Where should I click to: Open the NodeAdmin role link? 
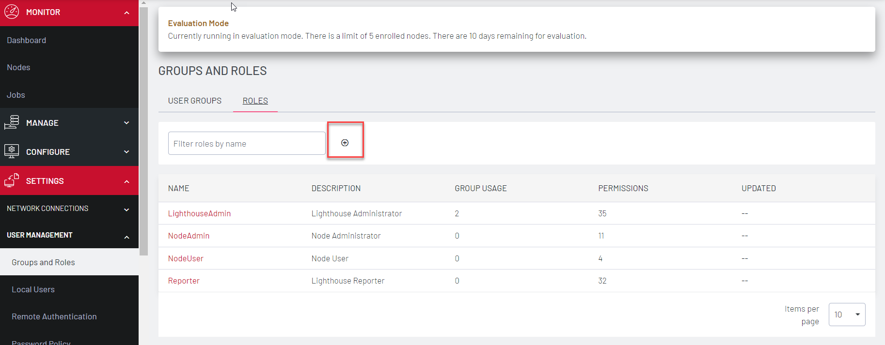coord(189,236)
